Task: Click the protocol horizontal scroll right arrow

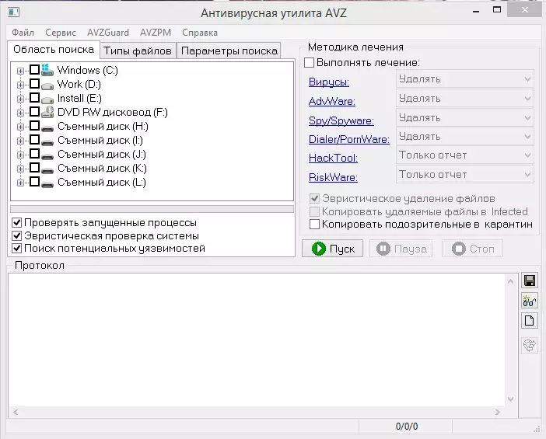Action: coord(497,413)
